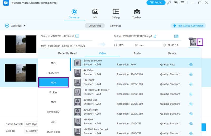The width and height of the screenshot is (211, 136).
Task: Switch to the Audio format tab
Action: coord(137,53)
